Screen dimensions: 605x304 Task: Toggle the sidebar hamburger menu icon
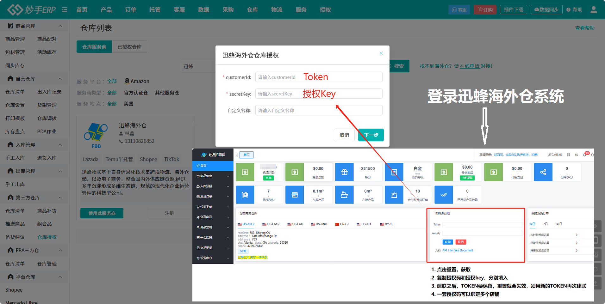[65, 10]
